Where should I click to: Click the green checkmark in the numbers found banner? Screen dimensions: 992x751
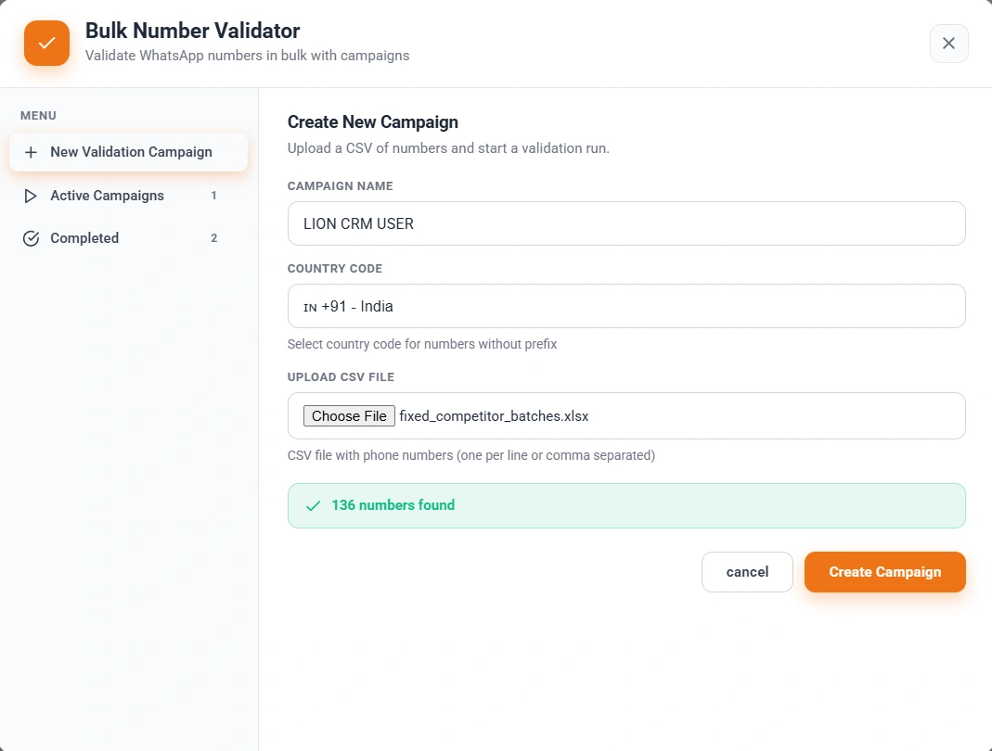click(x=313, y=505)
